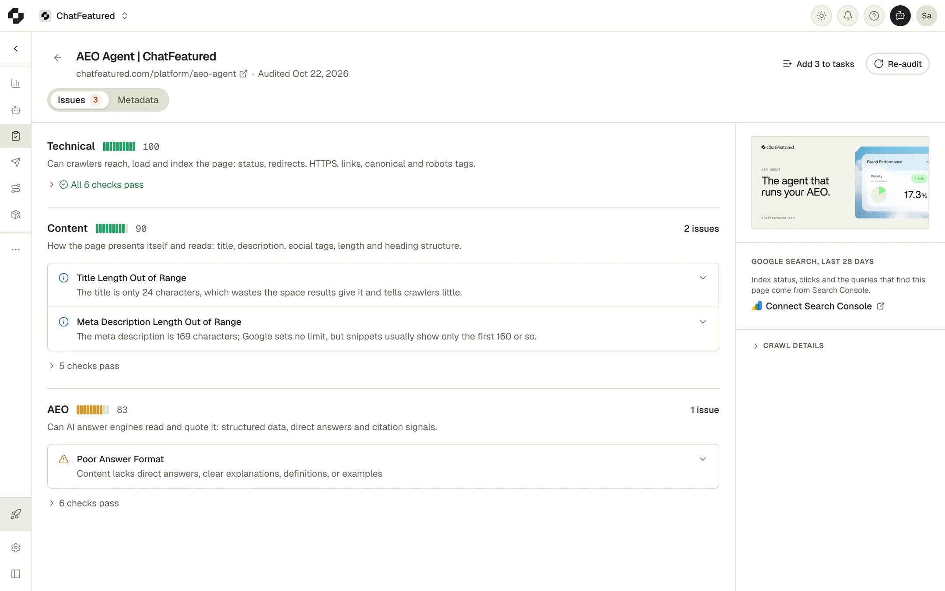Open the paper plane sidebar icon
This screenshot has width=945, height=591.
pos(16,162)
